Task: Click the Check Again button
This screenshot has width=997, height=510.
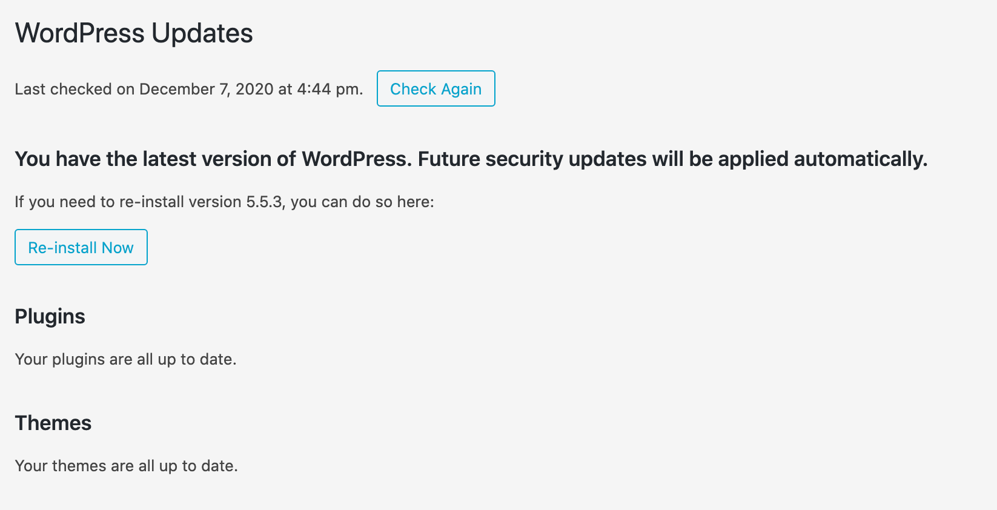Action: point(436,88)
